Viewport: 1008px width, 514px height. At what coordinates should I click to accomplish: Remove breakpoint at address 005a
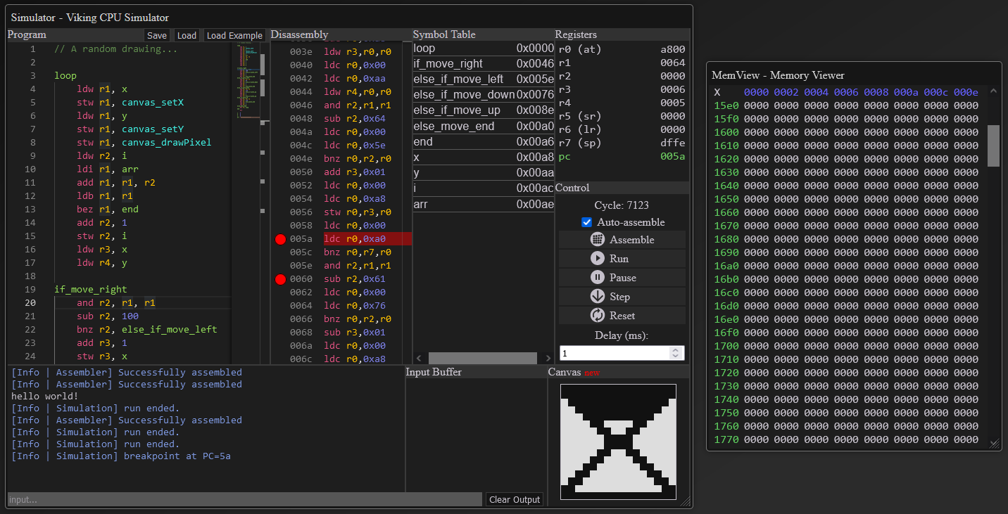pos(280,239)
